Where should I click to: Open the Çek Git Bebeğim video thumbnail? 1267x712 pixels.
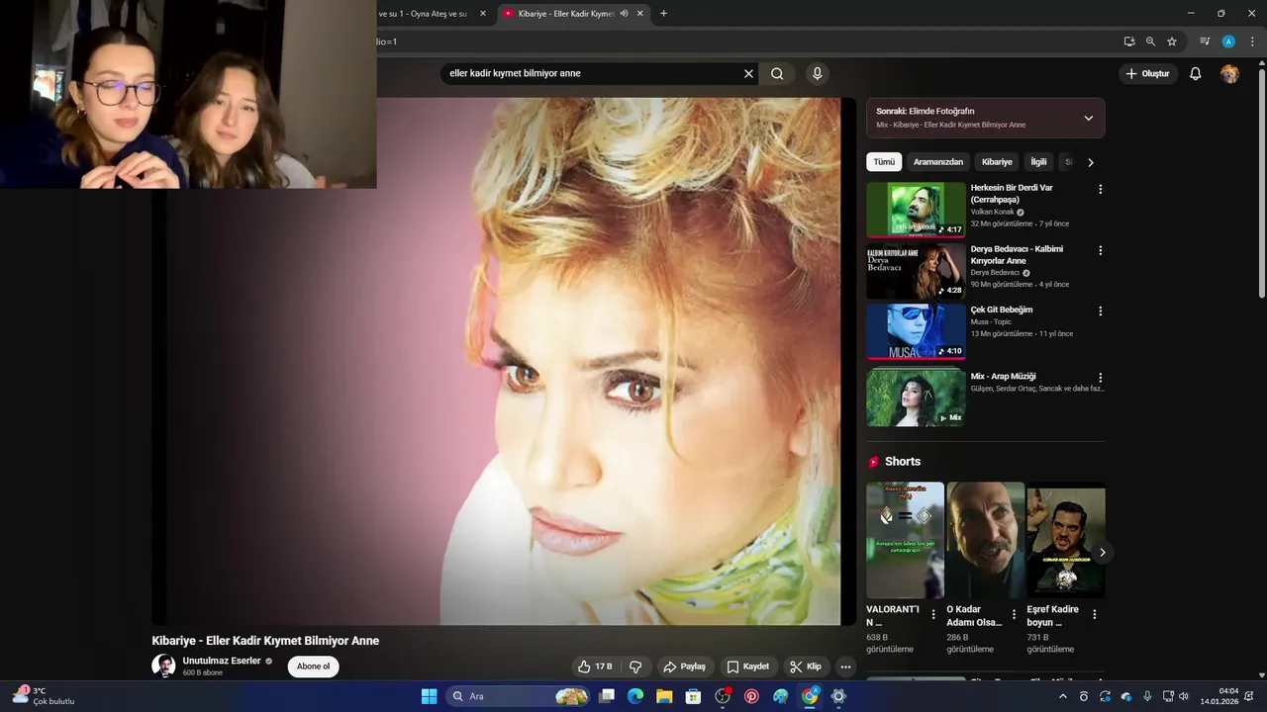916,331
